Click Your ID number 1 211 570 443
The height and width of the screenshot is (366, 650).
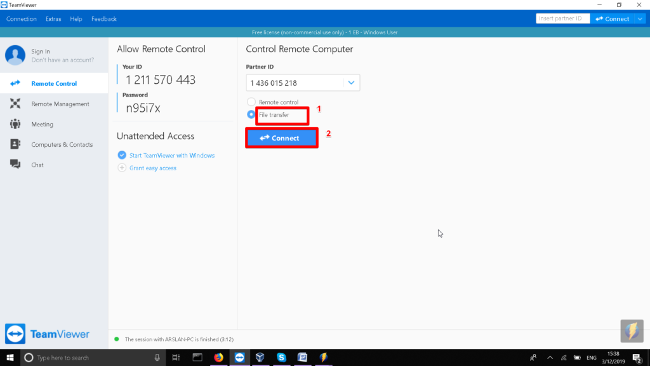tap(161, 79)
